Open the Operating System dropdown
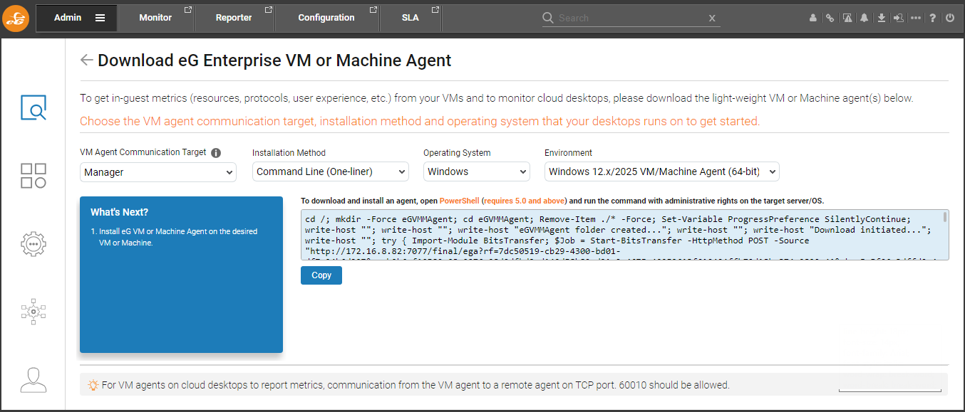Screen dimensions: 965x412 tap(477, 171)
